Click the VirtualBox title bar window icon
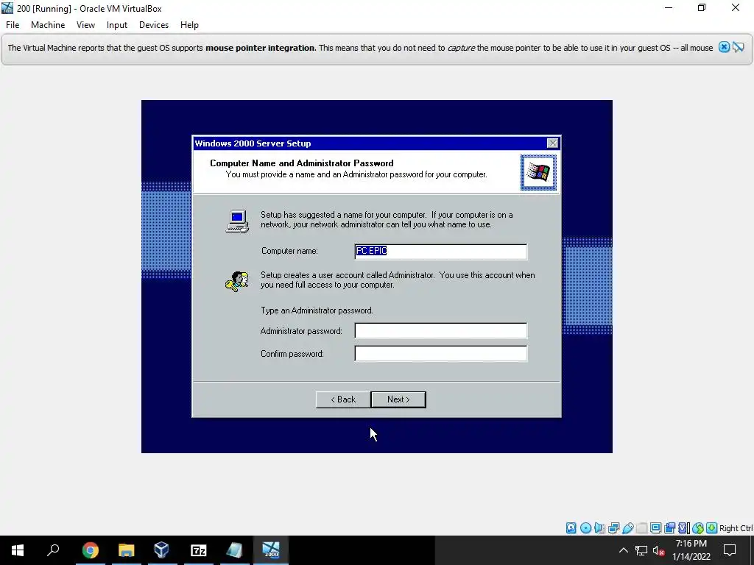This screenshot has height=565, width=754. coord(7,8)
